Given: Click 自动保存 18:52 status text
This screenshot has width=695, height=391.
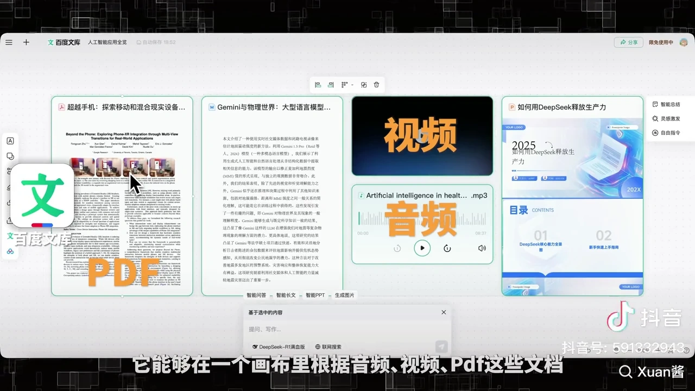Looking at the screenshot, I should click(156, 42).
